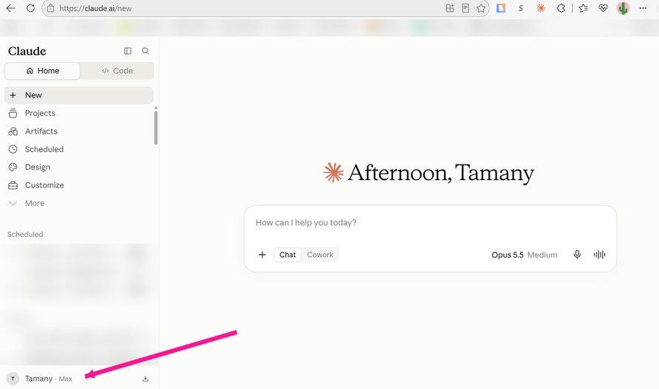659x389 pixels.
Task: Switch to the Home tab
Action: click(42, 71)
